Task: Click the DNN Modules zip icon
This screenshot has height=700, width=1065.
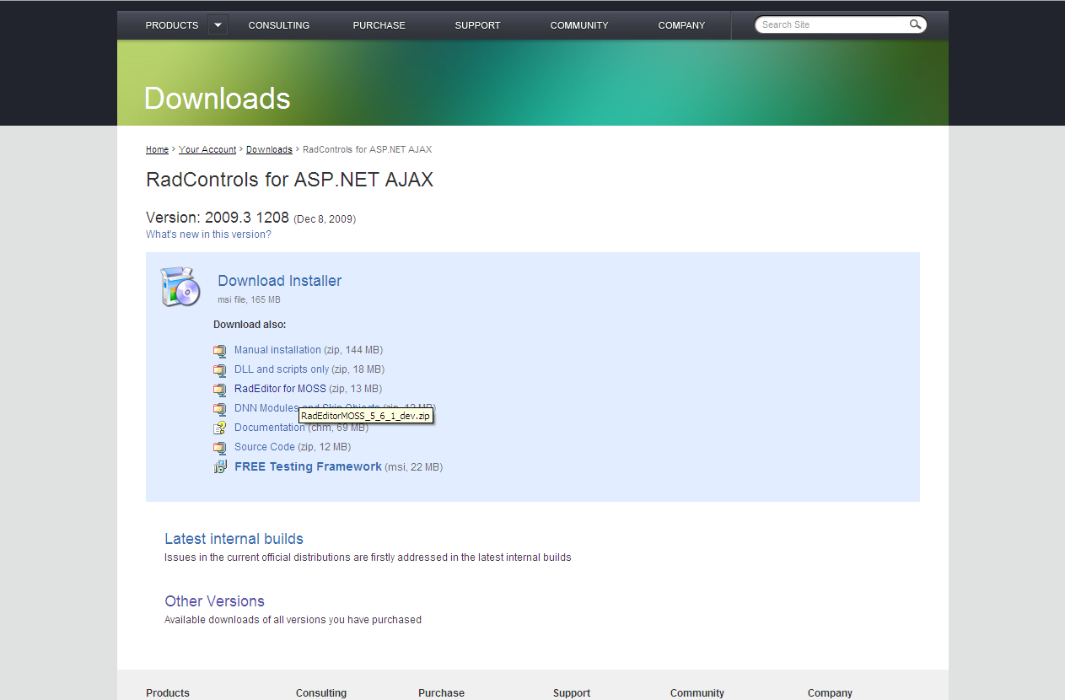Action: pyautogui.click(x=220, y=408)
